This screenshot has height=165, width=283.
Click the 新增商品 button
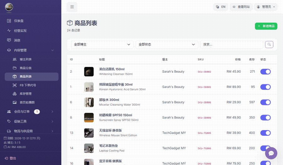[x=266, y=26]
